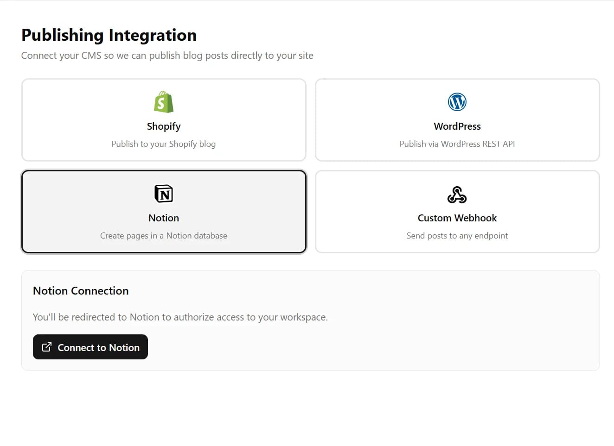This screenshot has width=614, height=446.
Task: Click the Shopify card title label
Action: 164,126
